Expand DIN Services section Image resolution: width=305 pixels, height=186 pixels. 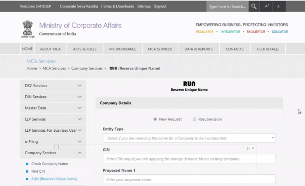(53, 97)
